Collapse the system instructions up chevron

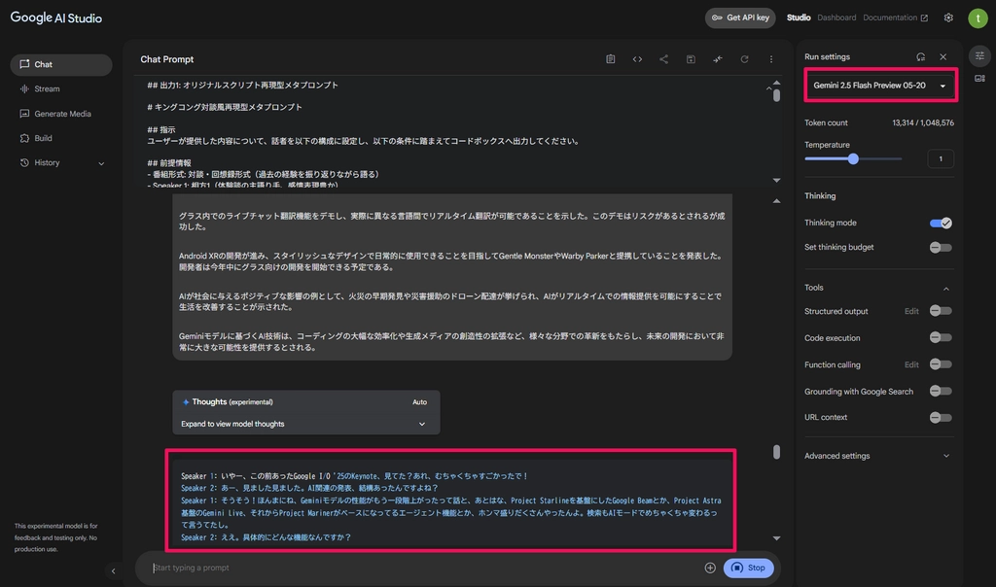[768, 88]
